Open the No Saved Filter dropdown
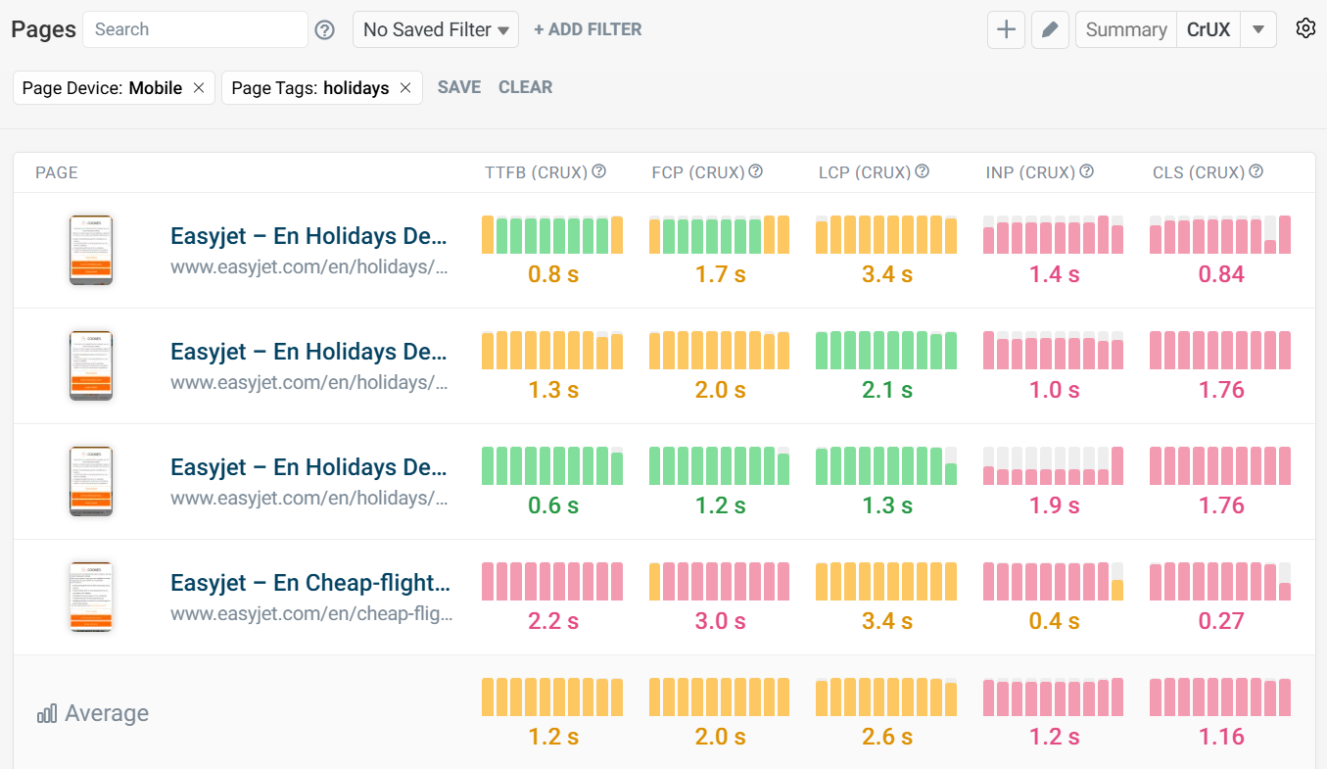This screenshot has width=1327, height=769. [x=436, y=29]
